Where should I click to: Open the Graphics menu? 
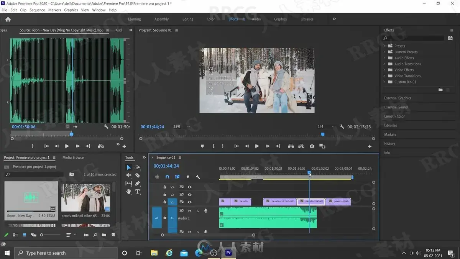coord(71,10)
